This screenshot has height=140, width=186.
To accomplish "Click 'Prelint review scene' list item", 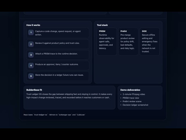I will point(132,101).
